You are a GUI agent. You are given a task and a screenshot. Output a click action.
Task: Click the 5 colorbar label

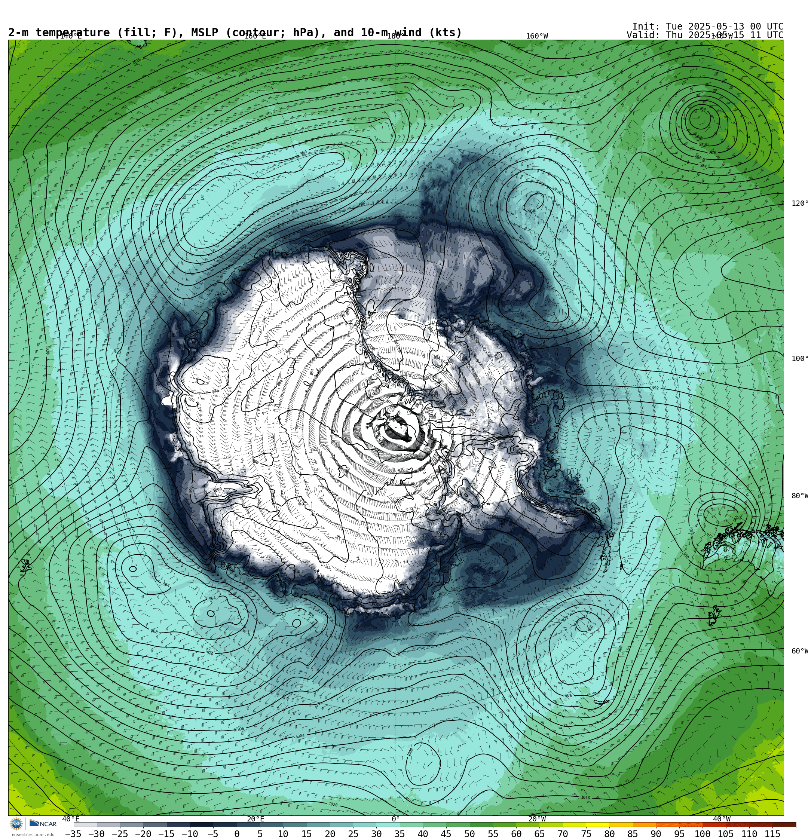click(x=260, y=834)
